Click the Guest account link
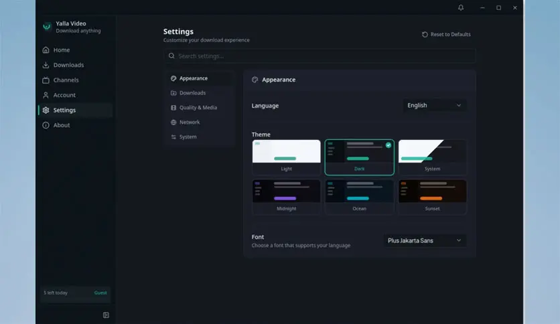The height and width of the screenshot is (324, 560). tap(100, 293)
